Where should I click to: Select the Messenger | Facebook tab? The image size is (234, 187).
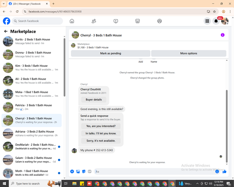point(29,4)
